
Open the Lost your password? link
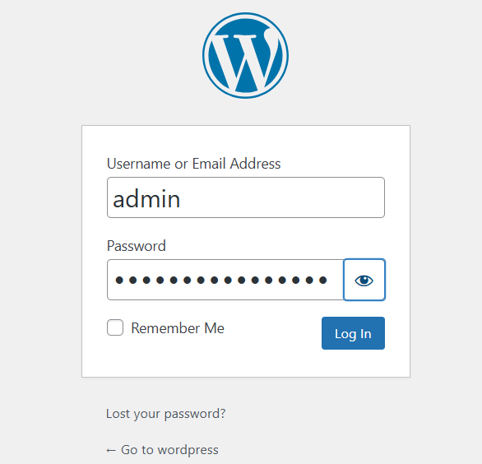coord(165,414)
